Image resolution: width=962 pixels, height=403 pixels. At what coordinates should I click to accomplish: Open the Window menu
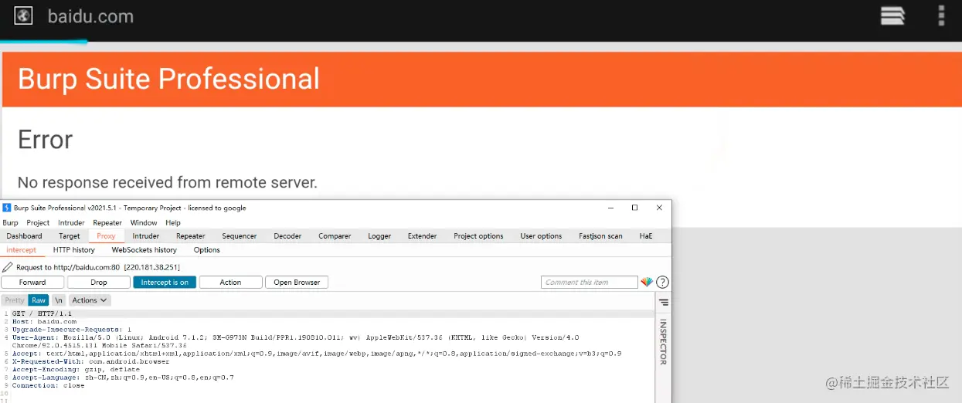click(144, 222)
